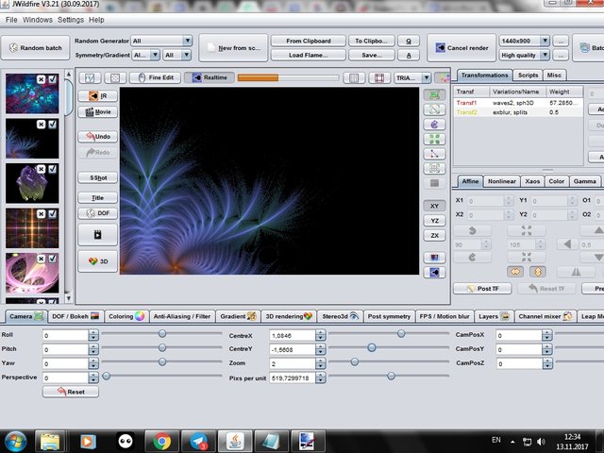604x453 pixels.
Task: Click the Zoom slider handle
Action: coord(355,362)
